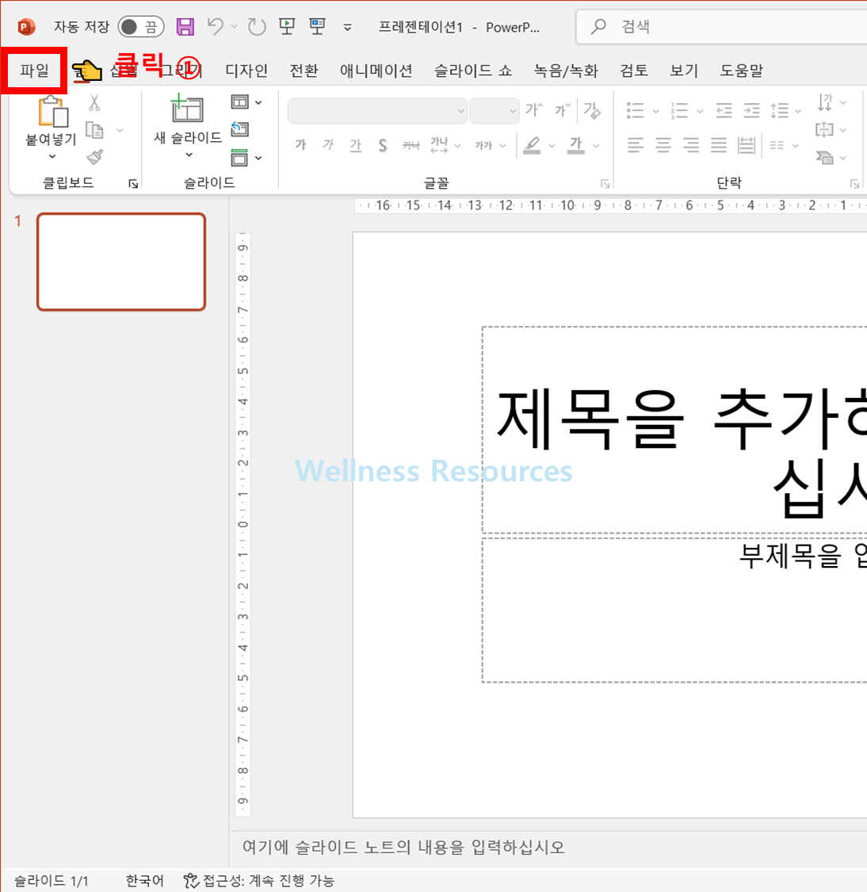The image size is (867, 892).
Task: Open the font color dropdown arrow
Action: [x=596, y=146]
